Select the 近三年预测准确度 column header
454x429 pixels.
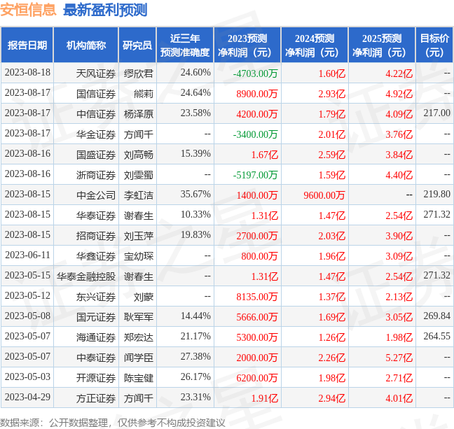185,45
